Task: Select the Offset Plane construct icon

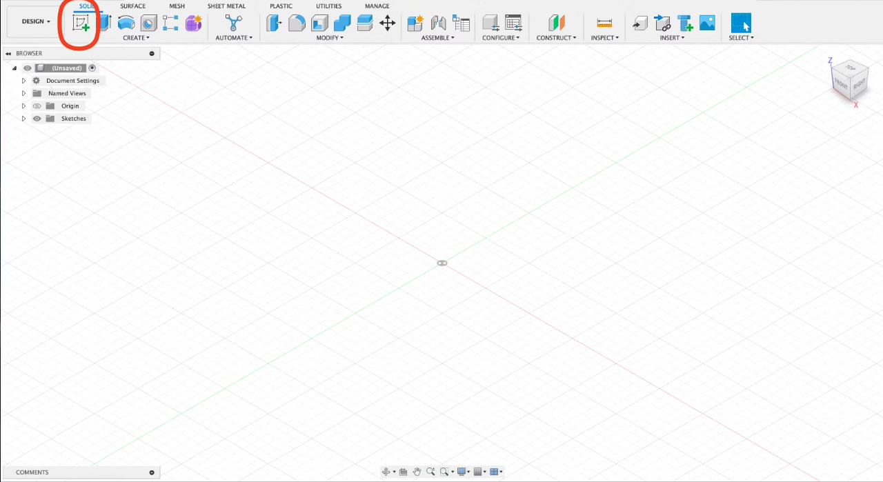Action: tap(557, 23)
